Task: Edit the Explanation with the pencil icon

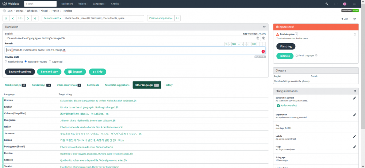Action: [x=354, y=115]
